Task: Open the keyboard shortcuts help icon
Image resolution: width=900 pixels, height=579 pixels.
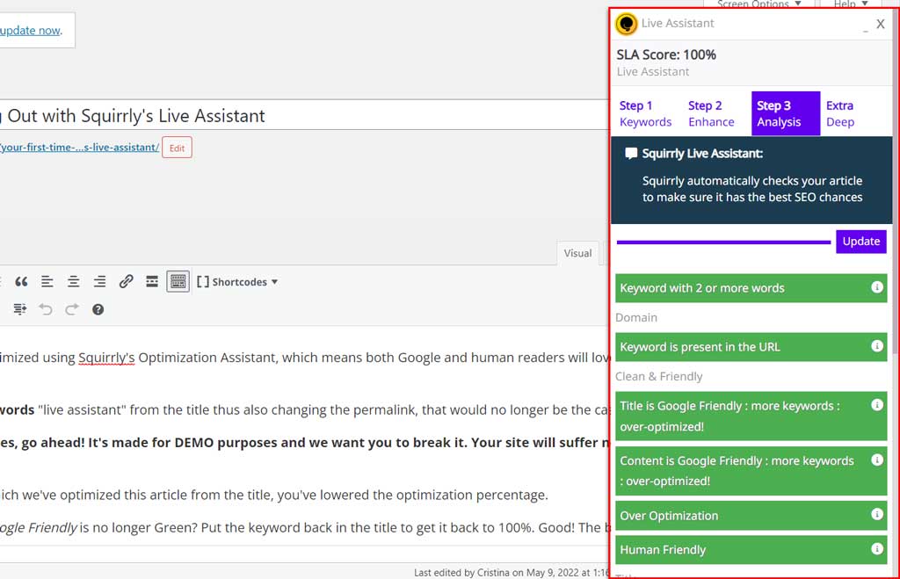Action: (98, 309)
